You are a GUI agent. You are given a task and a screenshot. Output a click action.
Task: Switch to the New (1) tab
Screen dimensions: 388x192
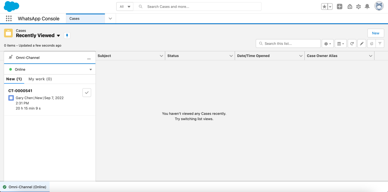[14, 79]
